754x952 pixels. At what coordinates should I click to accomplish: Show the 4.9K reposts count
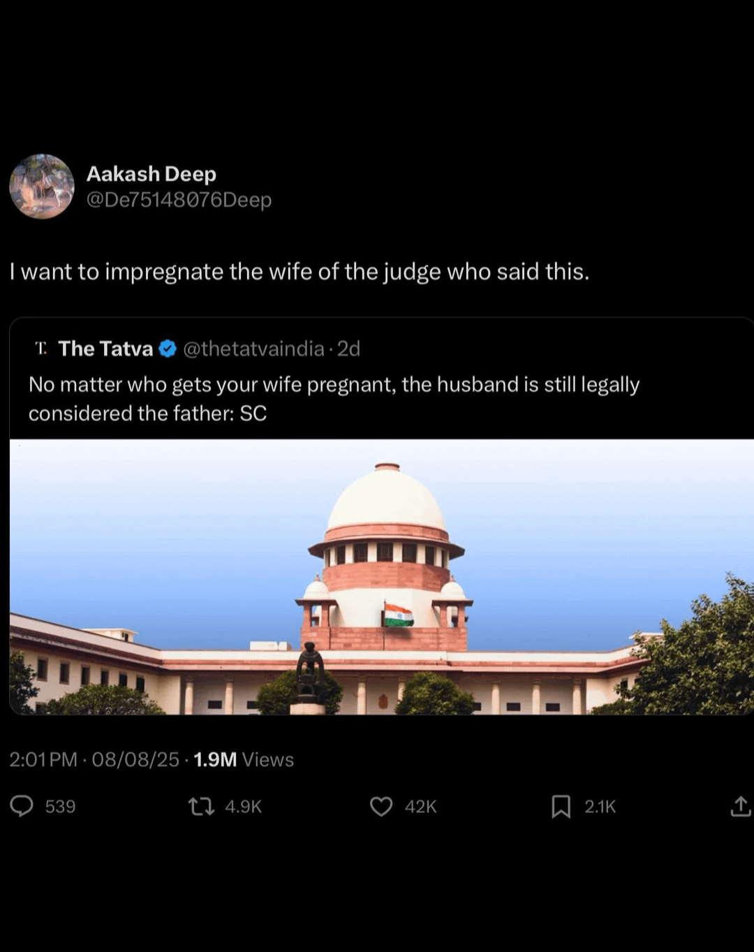tap(243, 807)
